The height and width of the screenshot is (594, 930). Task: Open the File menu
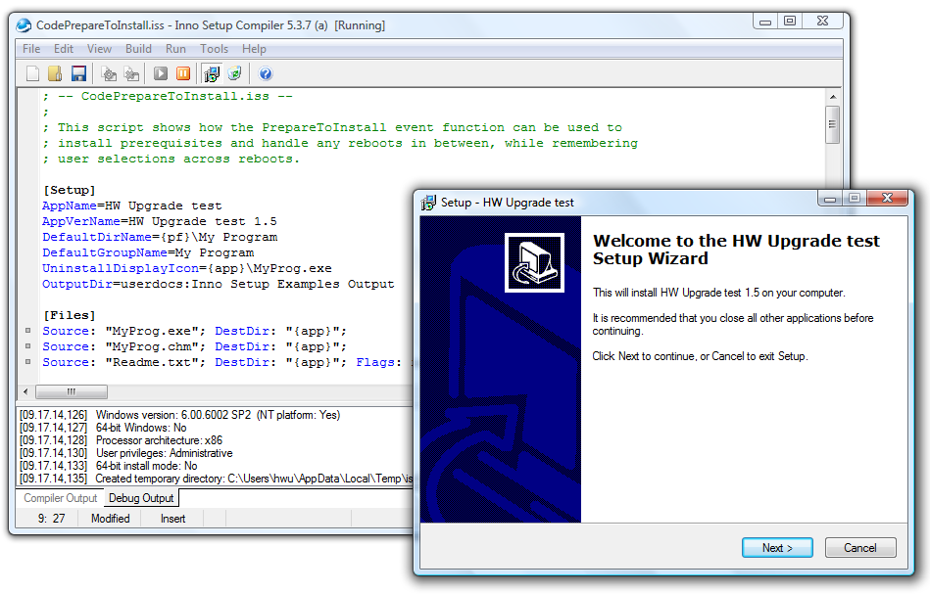(x=31, y=49)
